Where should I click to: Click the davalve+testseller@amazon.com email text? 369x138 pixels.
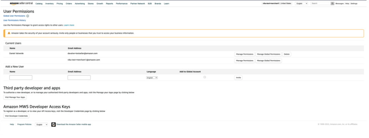tap(83, 53)
